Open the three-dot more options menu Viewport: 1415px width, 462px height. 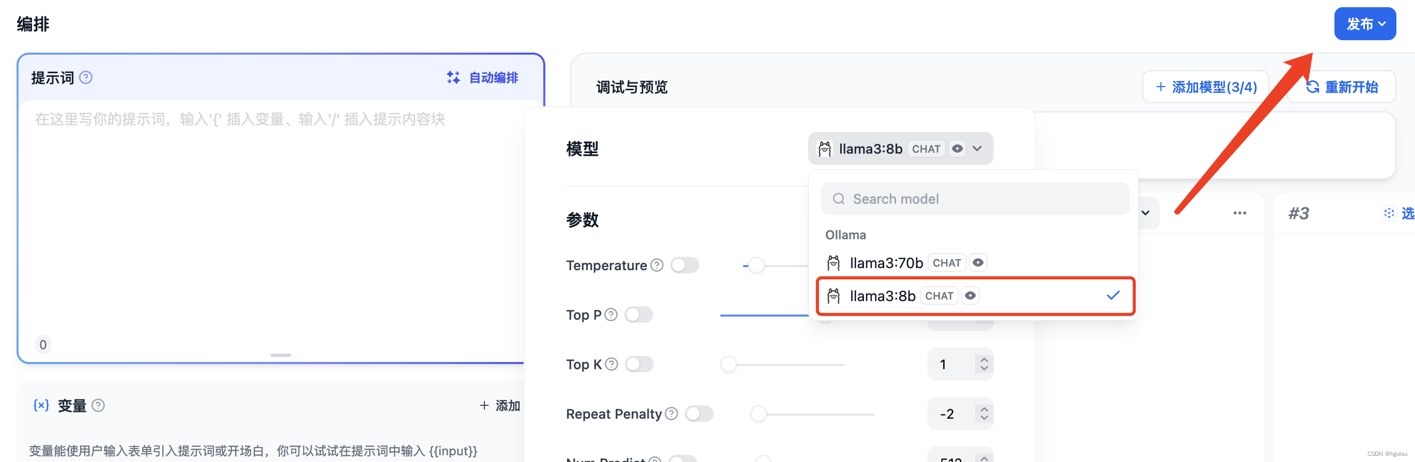click(x=1239, y=213)
